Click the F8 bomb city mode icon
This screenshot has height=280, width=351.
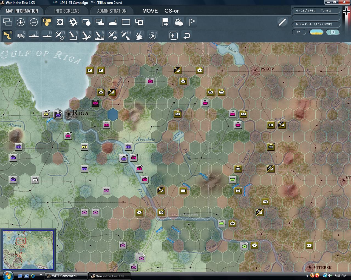100,36
